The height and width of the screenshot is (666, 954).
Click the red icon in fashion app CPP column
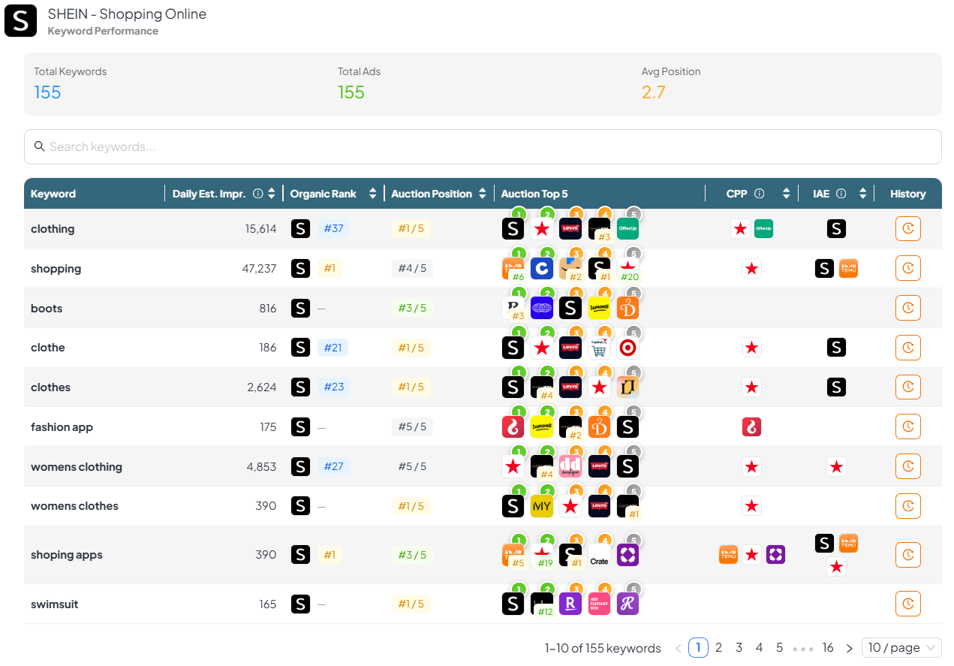click(751, 426)
